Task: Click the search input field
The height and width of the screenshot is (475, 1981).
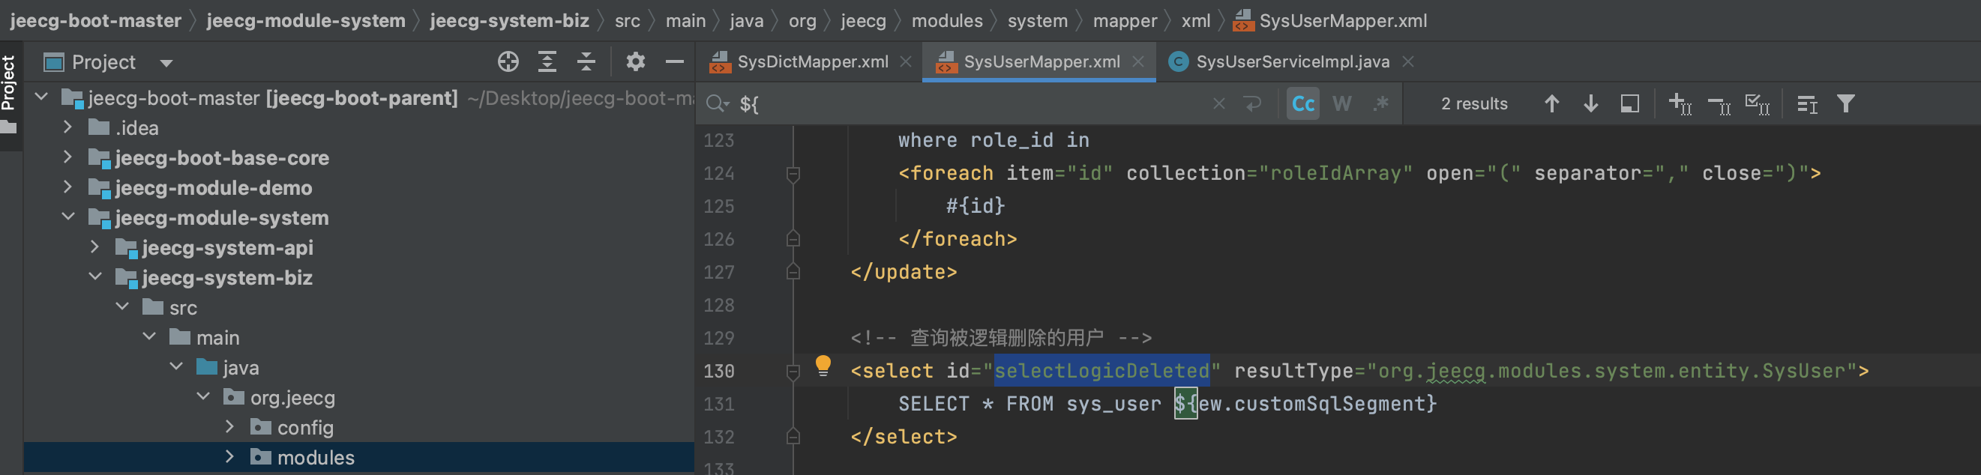Action: (x=973, y=103)
